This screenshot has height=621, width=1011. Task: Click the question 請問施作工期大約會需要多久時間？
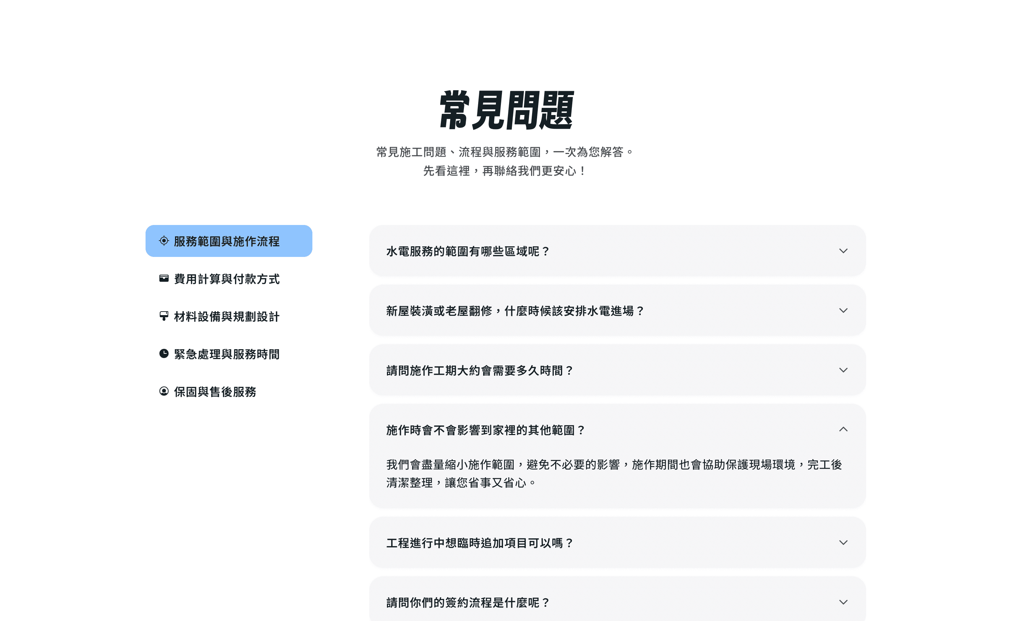480,370
